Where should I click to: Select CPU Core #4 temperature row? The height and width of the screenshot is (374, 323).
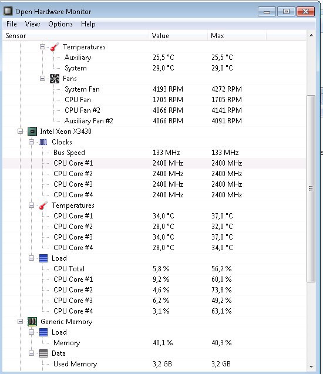pyautogui.click(x=154, y=248)
